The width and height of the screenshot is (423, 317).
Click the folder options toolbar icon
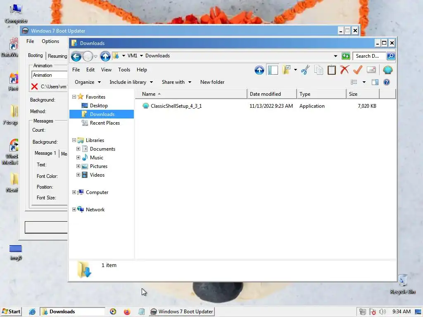[x=287, y=70]
